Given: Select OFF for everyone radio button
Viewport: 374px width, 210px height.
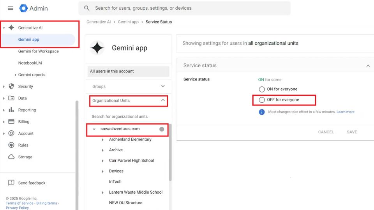Looking at the screenshot, I should point(262,100).
